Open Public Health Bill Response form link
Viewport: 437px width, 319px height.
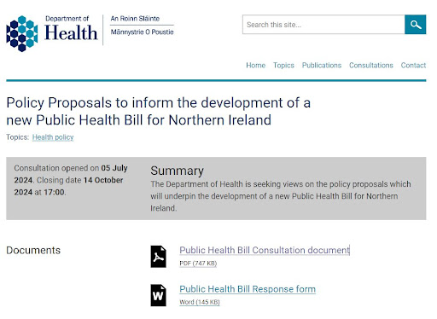coord(248,289)
